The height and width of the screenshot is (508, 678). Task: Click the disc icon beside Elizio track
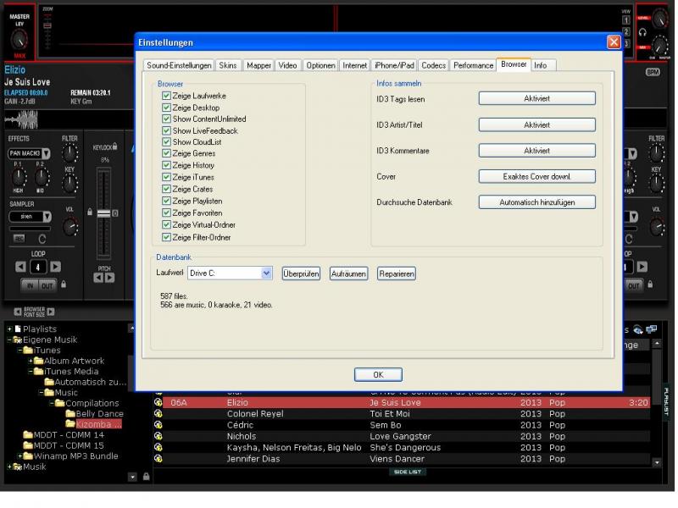[158, 403]
